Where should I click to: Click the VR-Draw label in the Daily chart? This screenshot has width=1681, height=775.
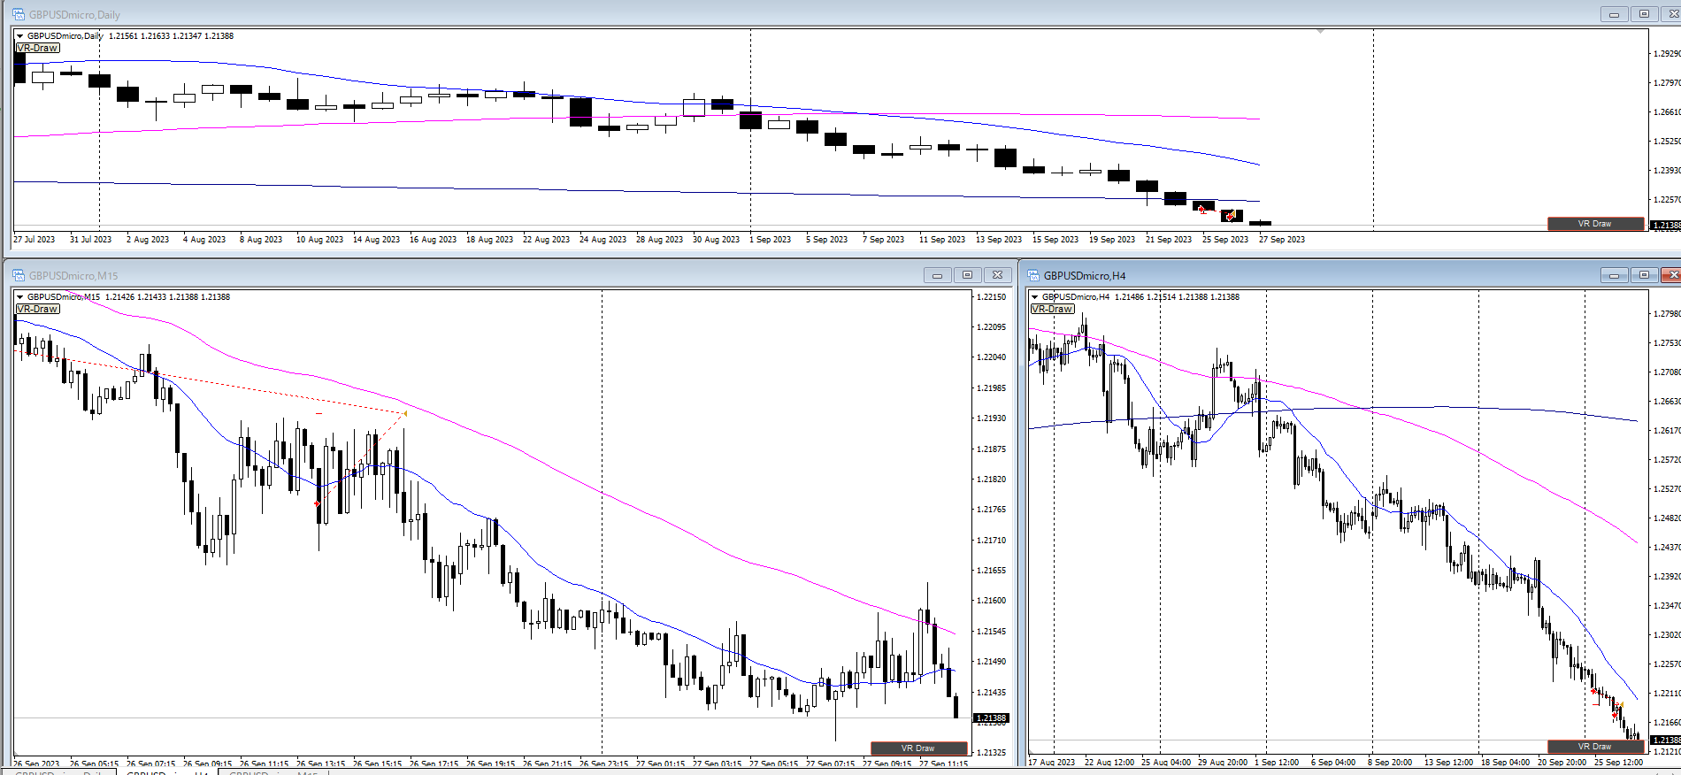tap(37, 48)
